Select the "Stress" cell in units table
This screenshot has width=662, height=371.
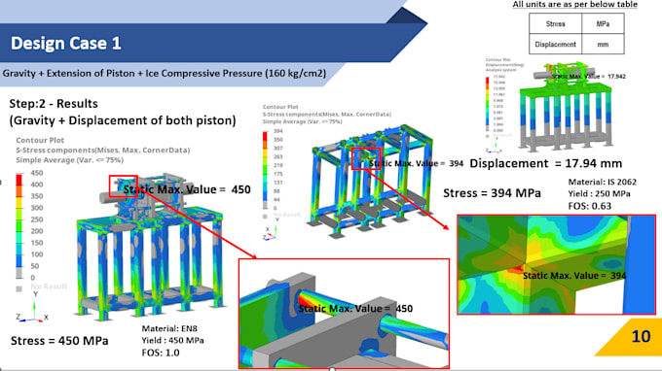(555, 24)
